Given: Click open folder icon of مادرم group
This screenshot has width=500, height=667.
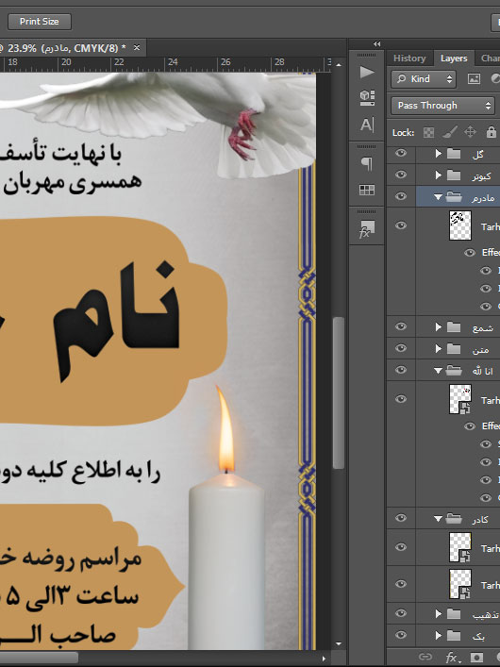Looking at the screenshot, I should pos(454,196).
